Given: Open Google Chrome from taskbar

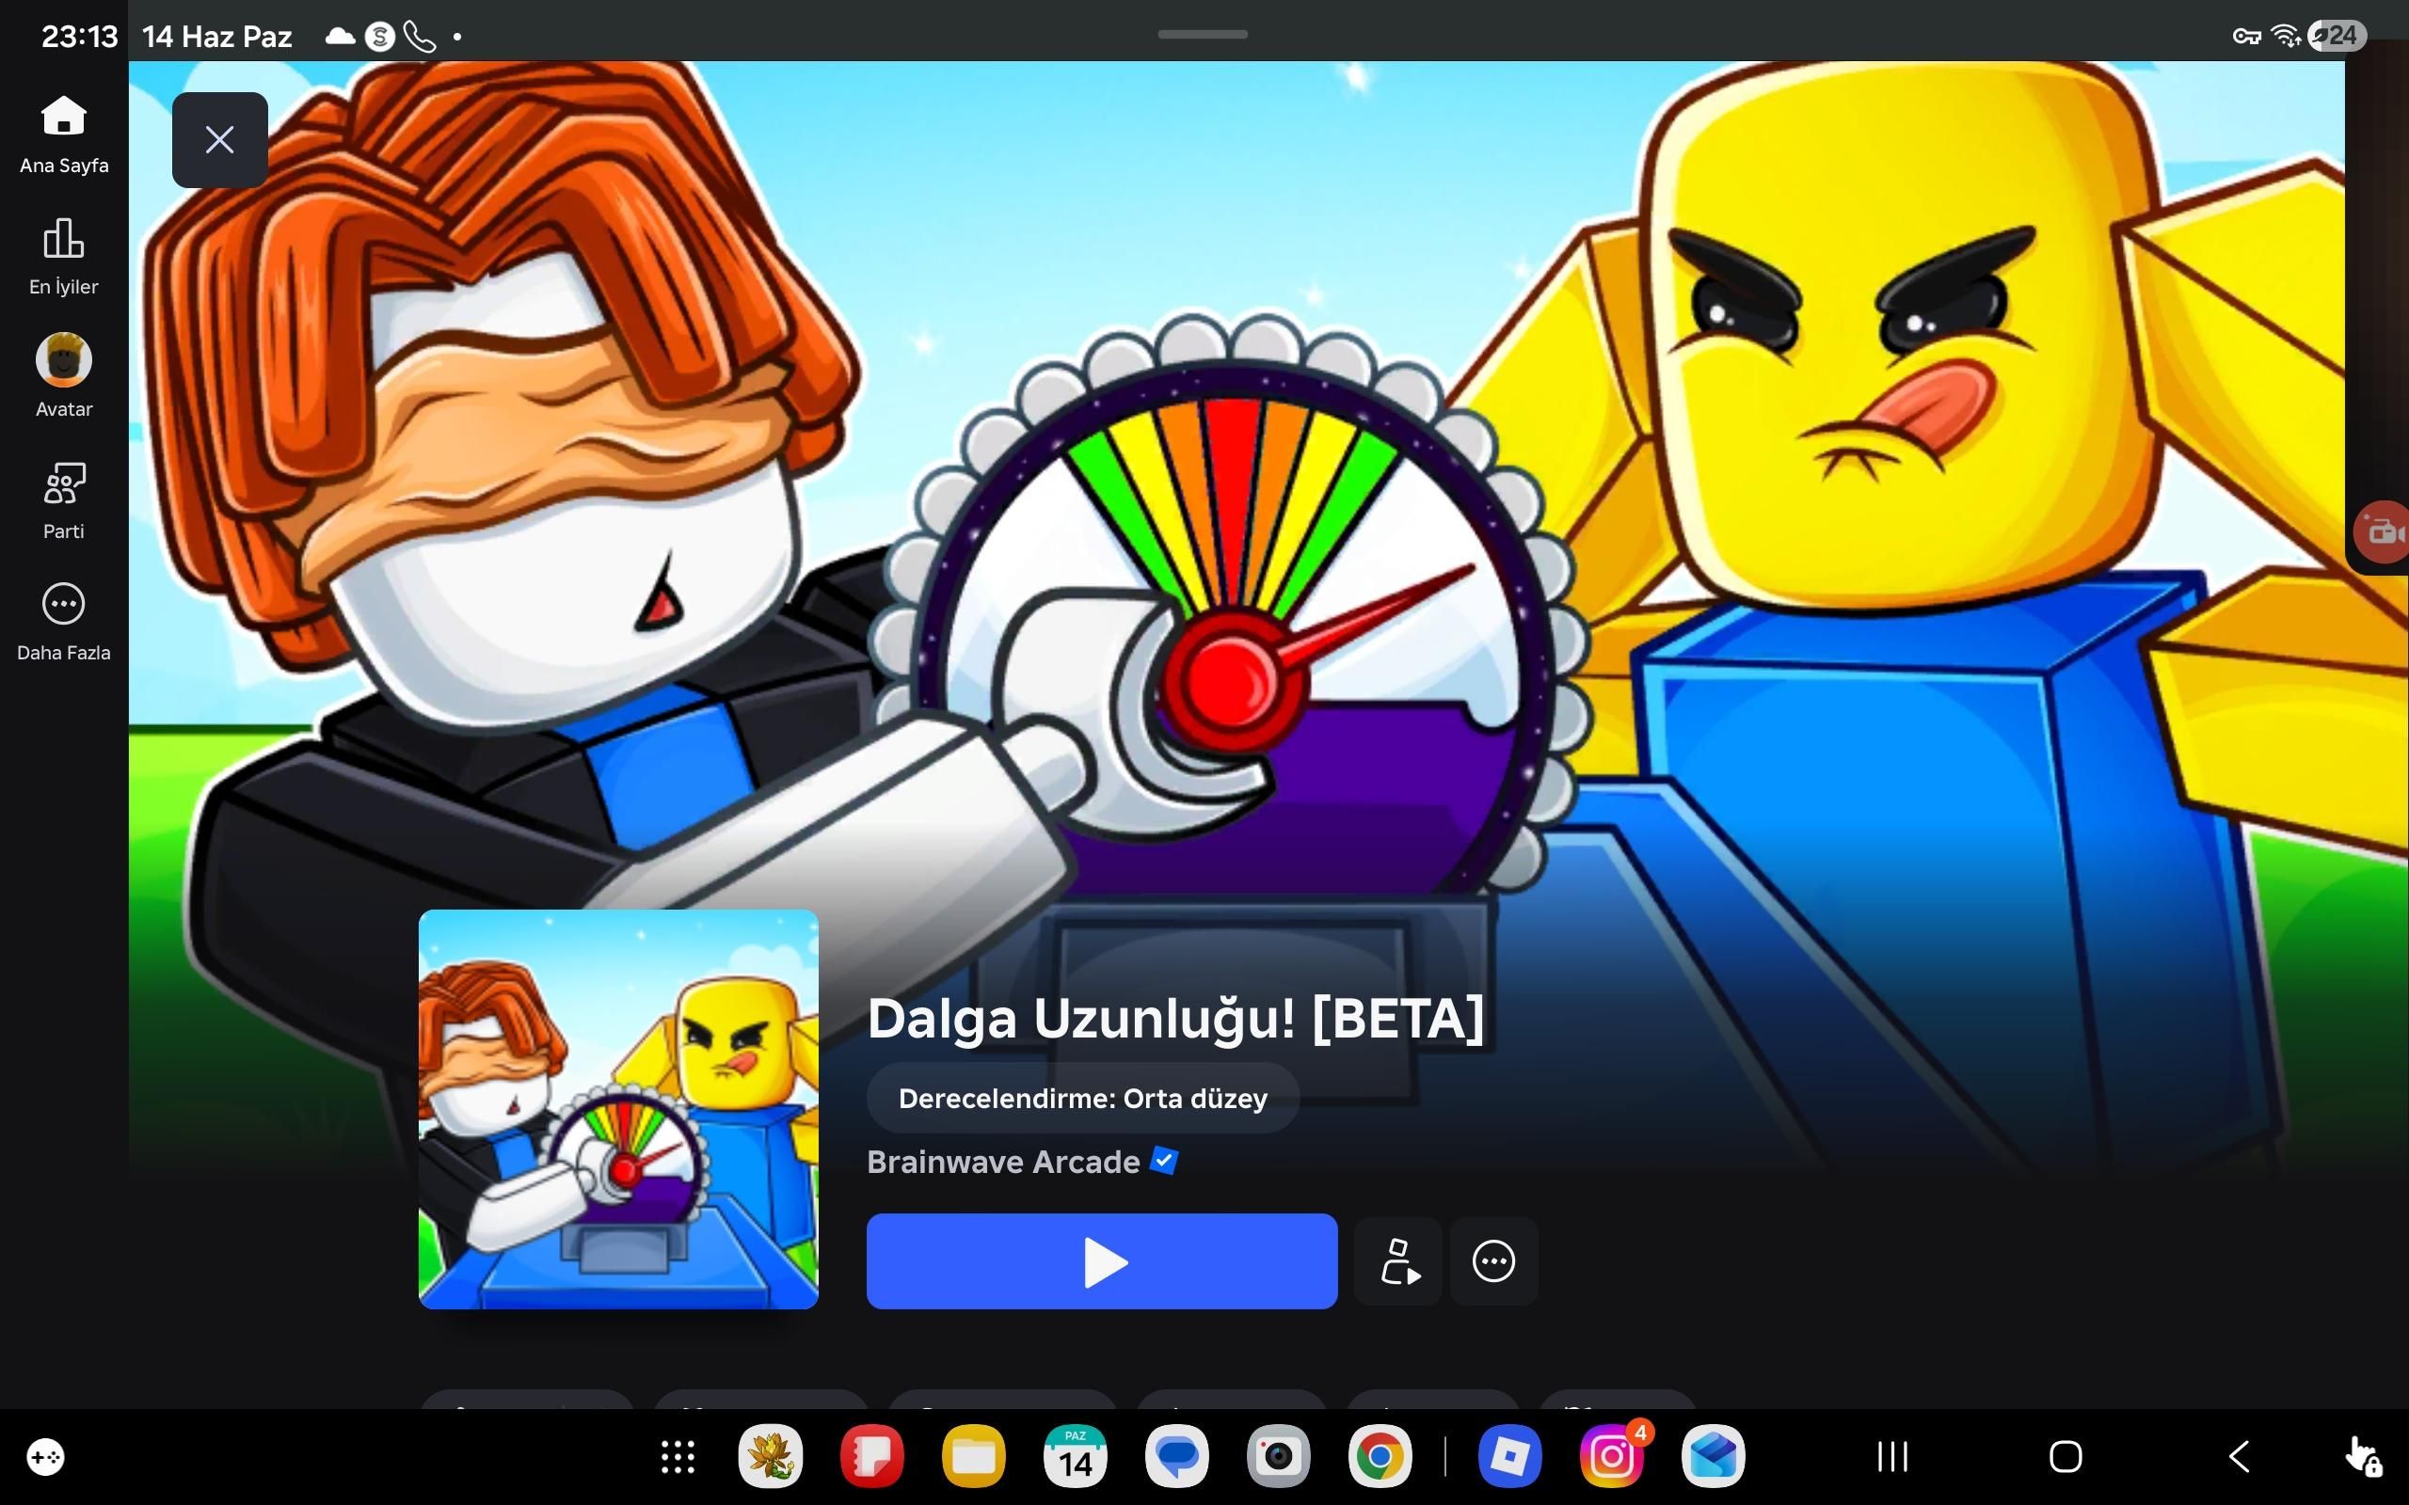Looking at the screenshot, I should [x=1380, y=1456].
